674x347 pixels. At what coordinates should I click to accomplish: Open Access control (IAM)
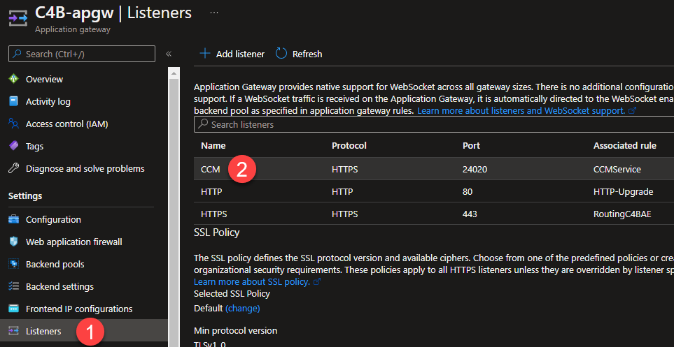coord(66,124)
